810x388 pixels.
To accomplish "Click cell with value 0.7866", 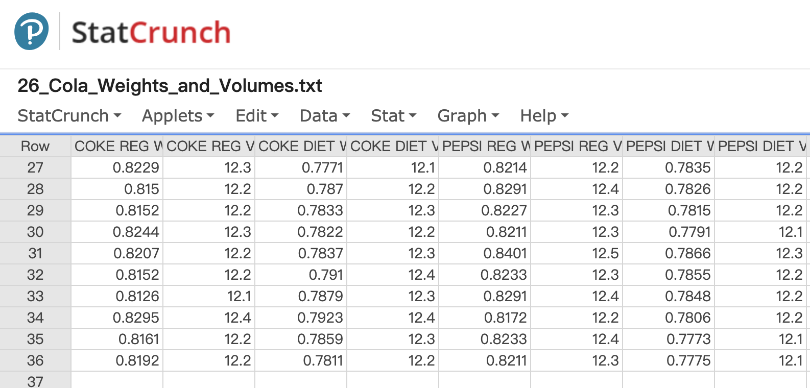I will point(669,253).
